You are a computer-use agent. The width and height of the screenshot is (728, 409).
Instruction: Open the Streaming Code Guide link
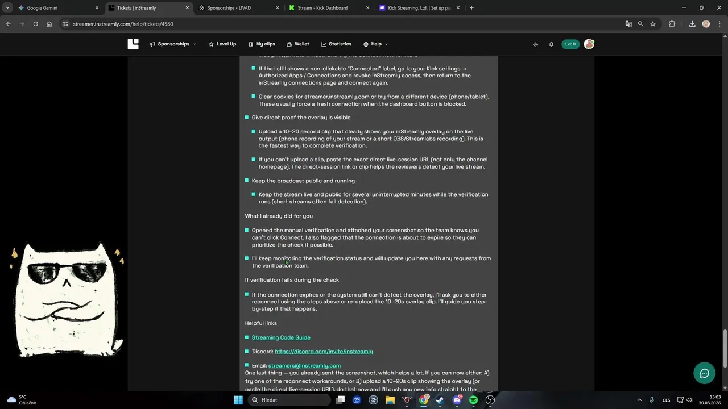281,337
